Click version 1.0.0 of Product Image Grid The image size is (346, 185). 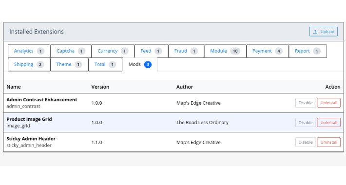(96, 123)
